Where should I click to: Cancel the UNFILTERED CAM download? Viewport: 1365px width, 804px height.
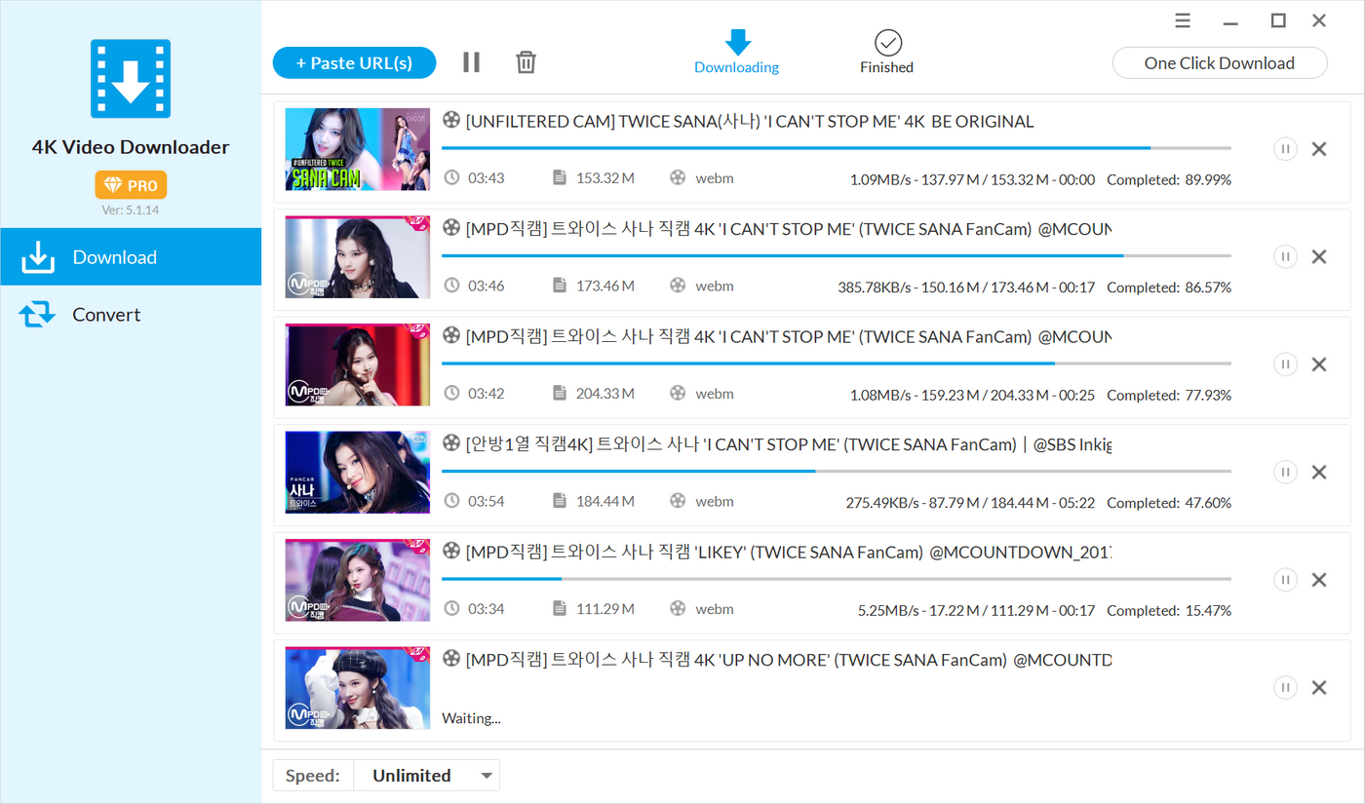point(1319,149)
